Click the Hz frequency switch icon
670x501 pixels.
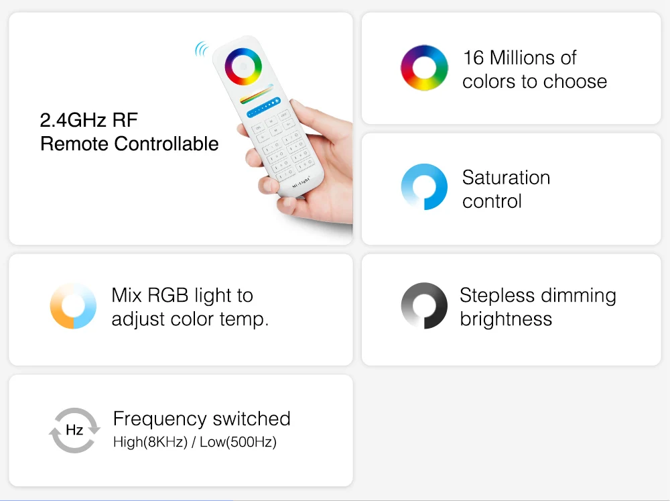point(74,430)
